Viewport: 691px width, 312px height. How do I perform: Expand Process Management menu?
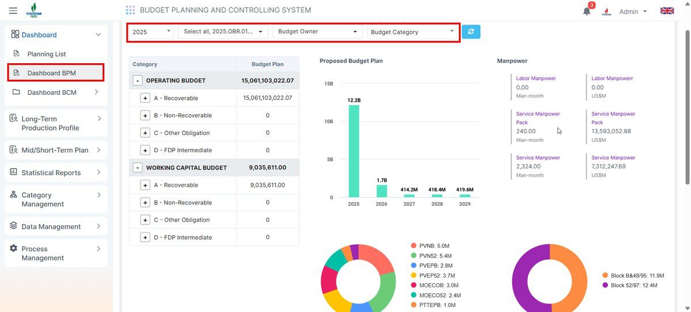(56, 253)
